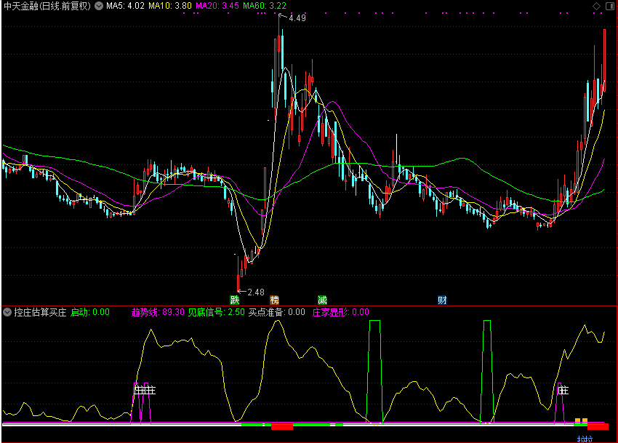Click the 见底信号: 2.50 indicator value
The width and height of the screenshot is (618, 443).
pos(216,312)
